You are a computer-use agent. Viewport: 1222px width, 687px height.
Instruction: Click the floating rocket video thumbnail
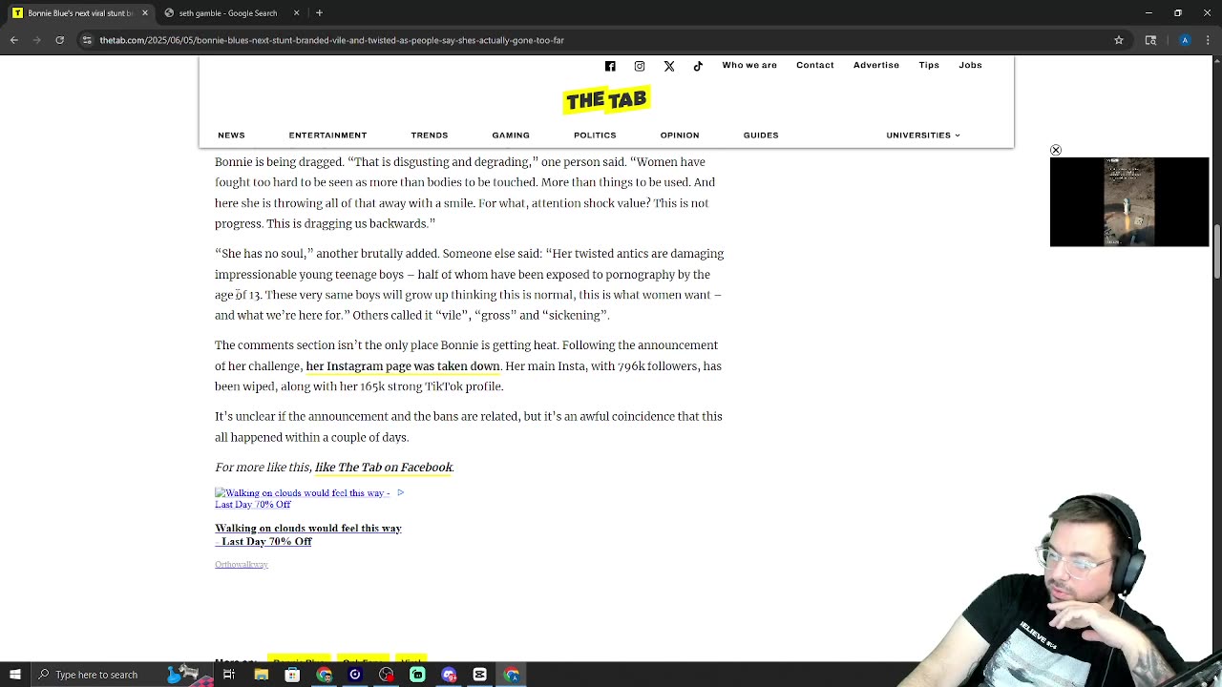click(x=1129, y=202)
